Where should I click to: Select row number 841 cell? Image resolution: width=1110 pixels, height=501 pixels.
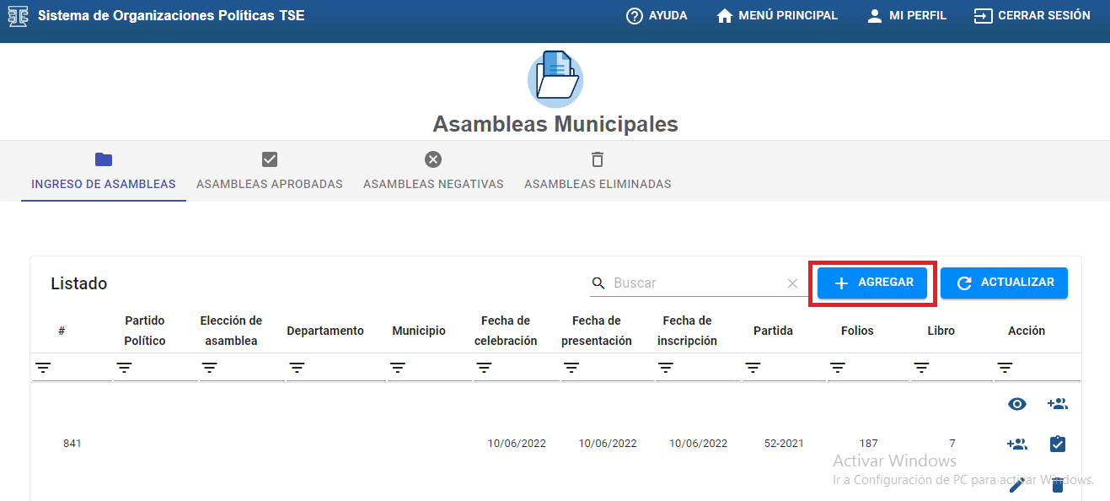pyautogui.click(x=72, y=444)
